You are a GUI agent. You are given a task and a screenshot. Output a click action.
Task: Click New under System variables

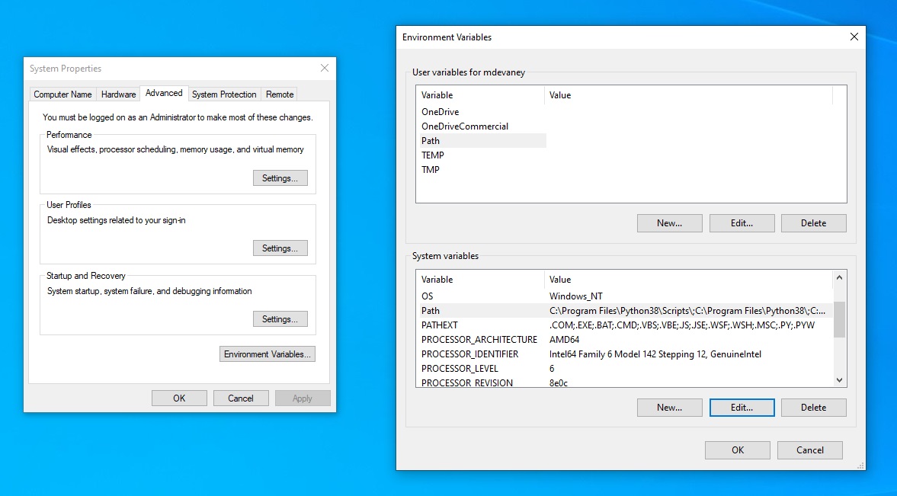point(669,407)
